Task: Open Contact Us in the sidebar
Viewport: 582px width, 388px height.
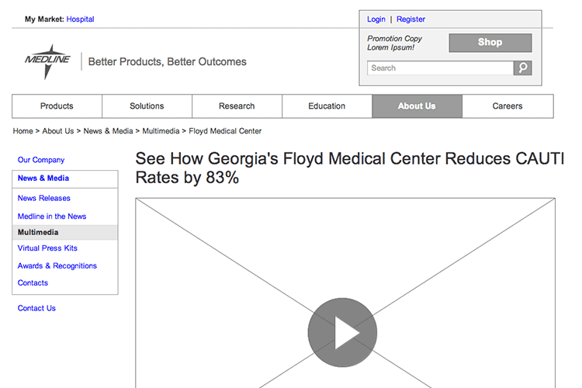Action: (x=36, y=308)
